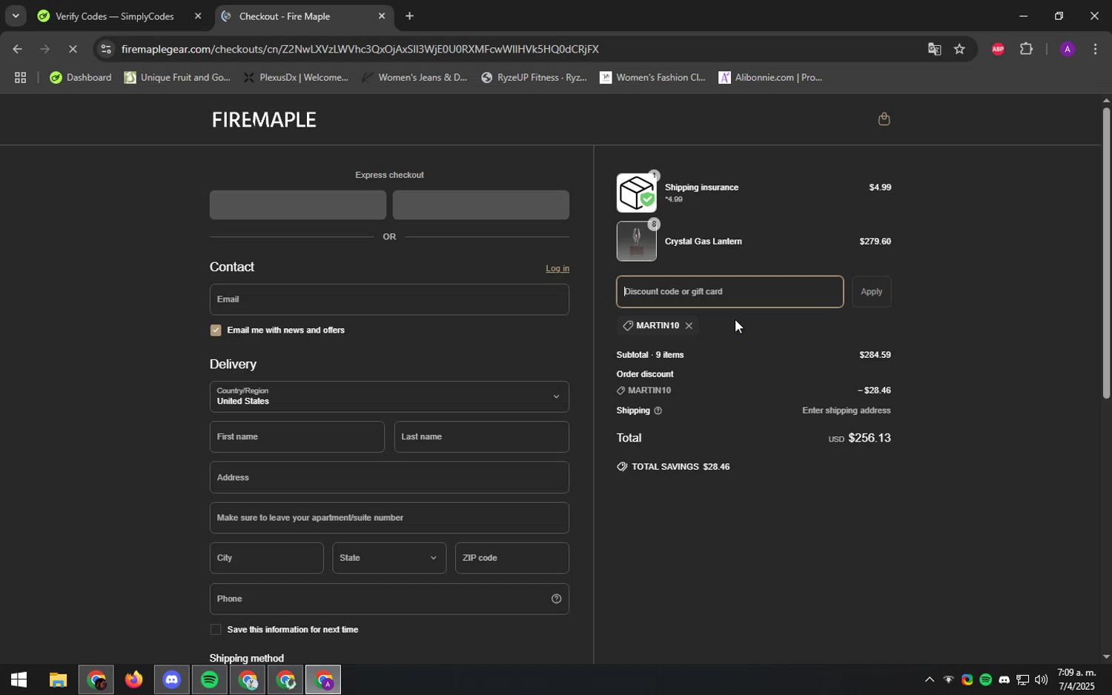The width and height of the screenshot is (1112, 695).
Task: Expand the State dropdown
Action: pos(389,558)
